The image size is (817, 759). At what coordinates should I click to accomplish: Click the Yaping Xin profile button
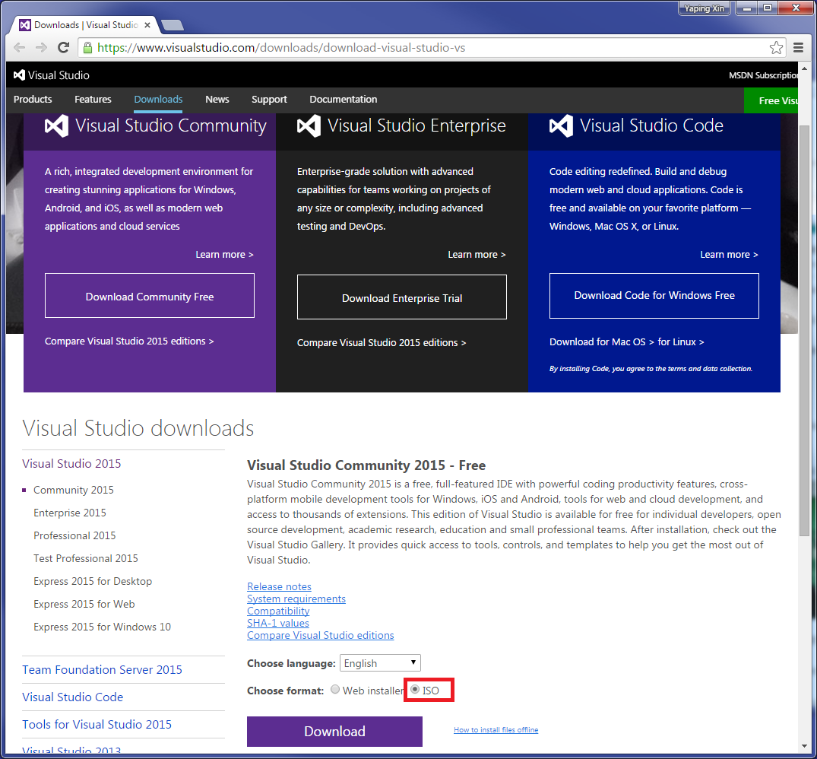[705, 8]
